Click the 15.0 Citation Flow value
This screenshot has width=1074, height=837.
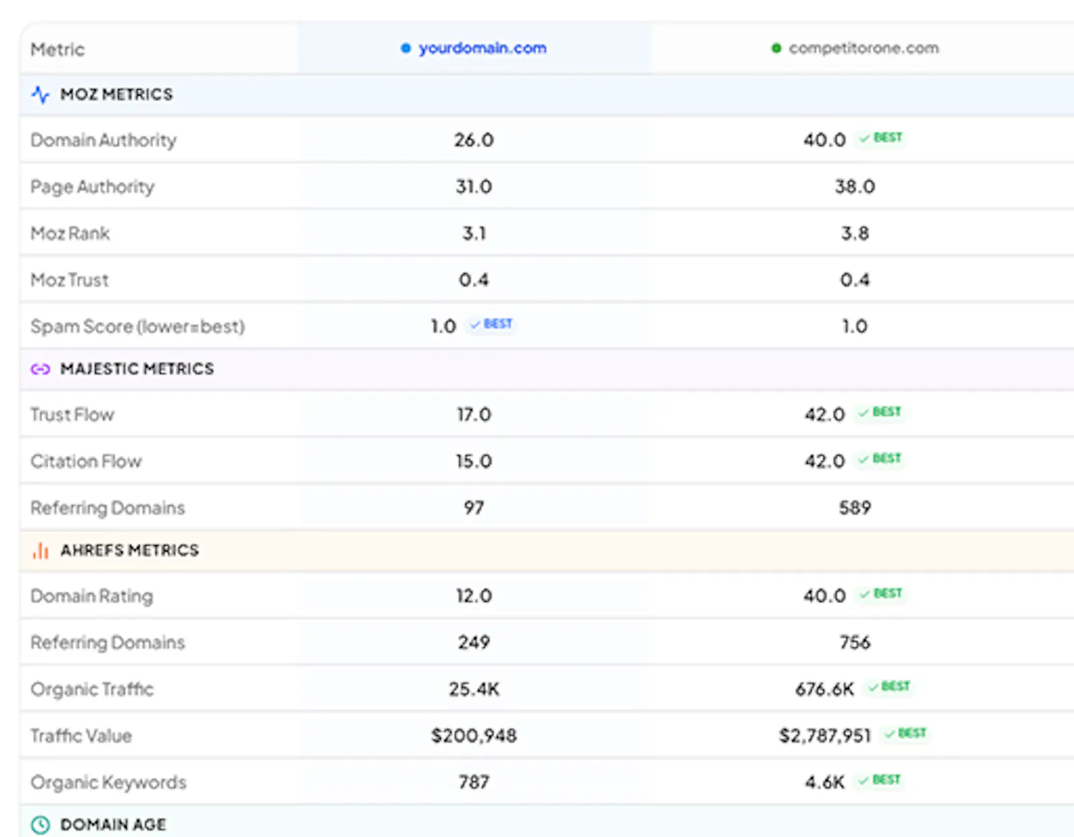tap(474, 461)
